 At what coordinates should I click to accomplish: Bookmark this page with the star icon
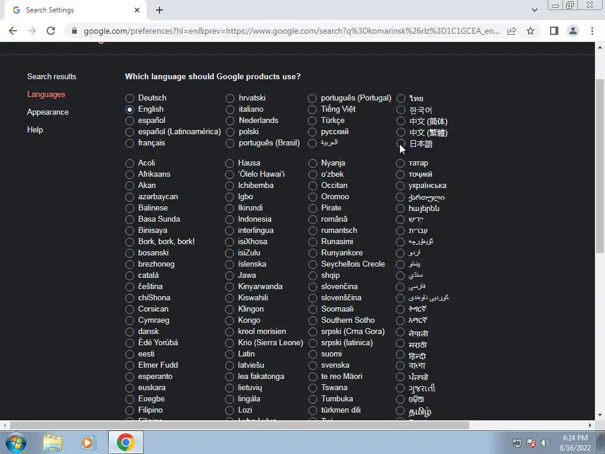pyautogui.click(x=531, y=31)
